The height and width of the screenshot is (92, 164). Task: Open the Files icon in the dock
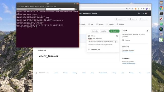(x=161, y=3)
